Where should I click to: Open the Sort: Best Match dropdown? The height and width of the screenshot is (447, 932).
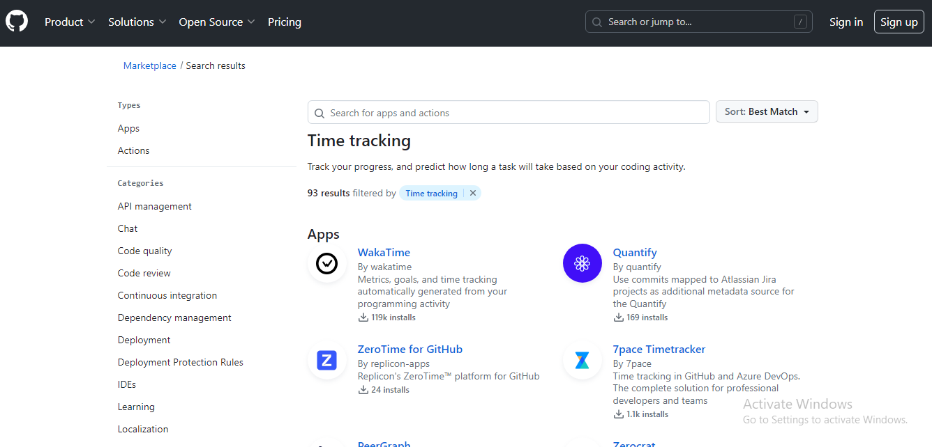767,111
